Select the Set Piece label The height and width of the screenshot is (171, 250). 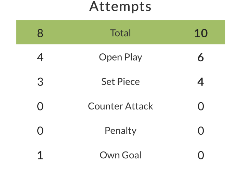pos(120,82)
